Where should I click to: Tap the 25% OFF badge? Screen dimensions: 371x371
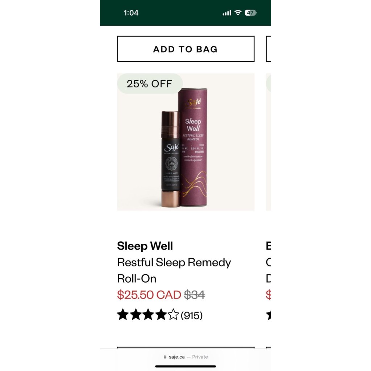tap(150, 84)
